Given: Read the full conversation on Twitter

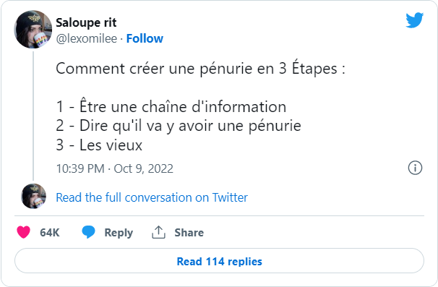Looking at the screenshot, I should (x=152, y=197).
